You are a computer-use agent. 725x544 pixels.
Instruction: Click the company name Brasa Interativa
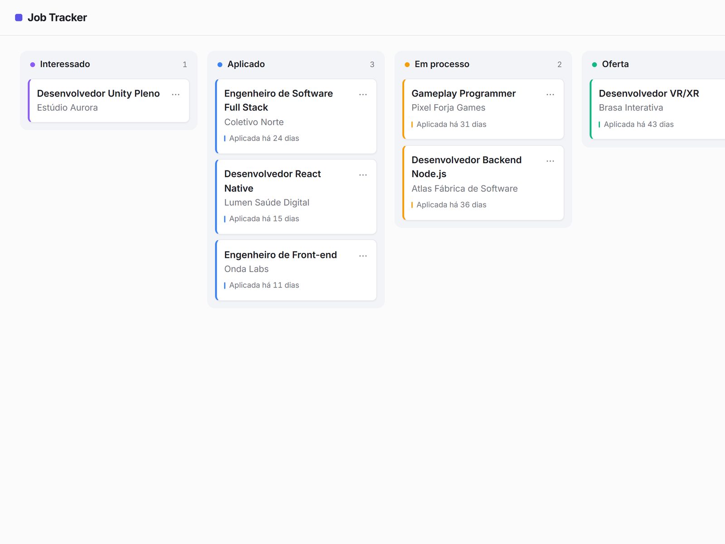[631, 107]
